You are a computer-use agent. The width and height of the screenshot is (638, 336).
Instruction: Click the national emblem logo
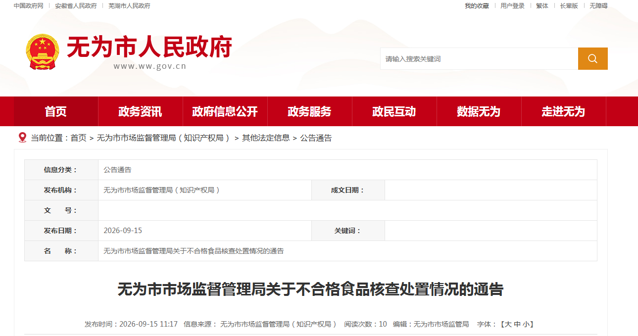[42, 51]
